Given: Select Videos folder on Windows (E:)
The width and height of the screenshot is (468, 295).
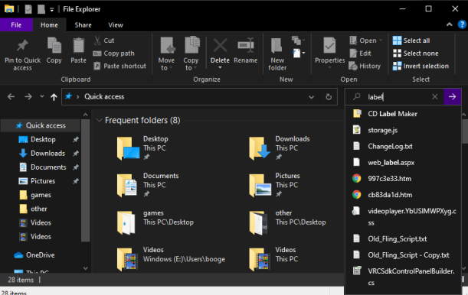Looking at the screenshot, I should [172, 259].
